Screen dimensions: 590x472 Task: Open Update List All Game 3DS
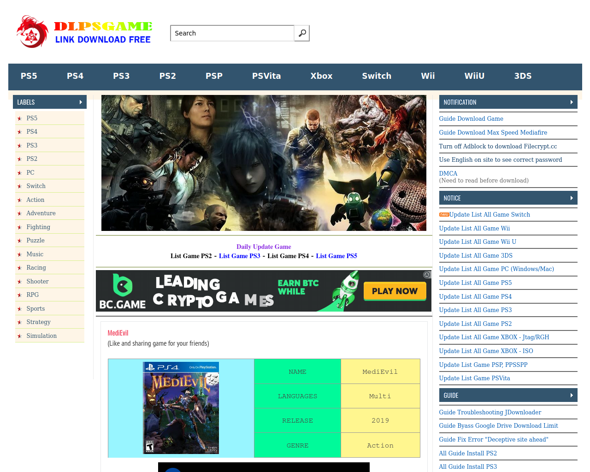point(476,256)
